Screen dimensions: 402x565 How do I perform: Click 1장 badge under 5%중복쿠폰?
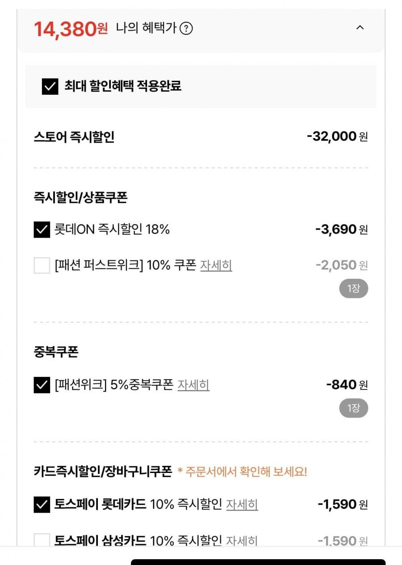tap(353, 408)
